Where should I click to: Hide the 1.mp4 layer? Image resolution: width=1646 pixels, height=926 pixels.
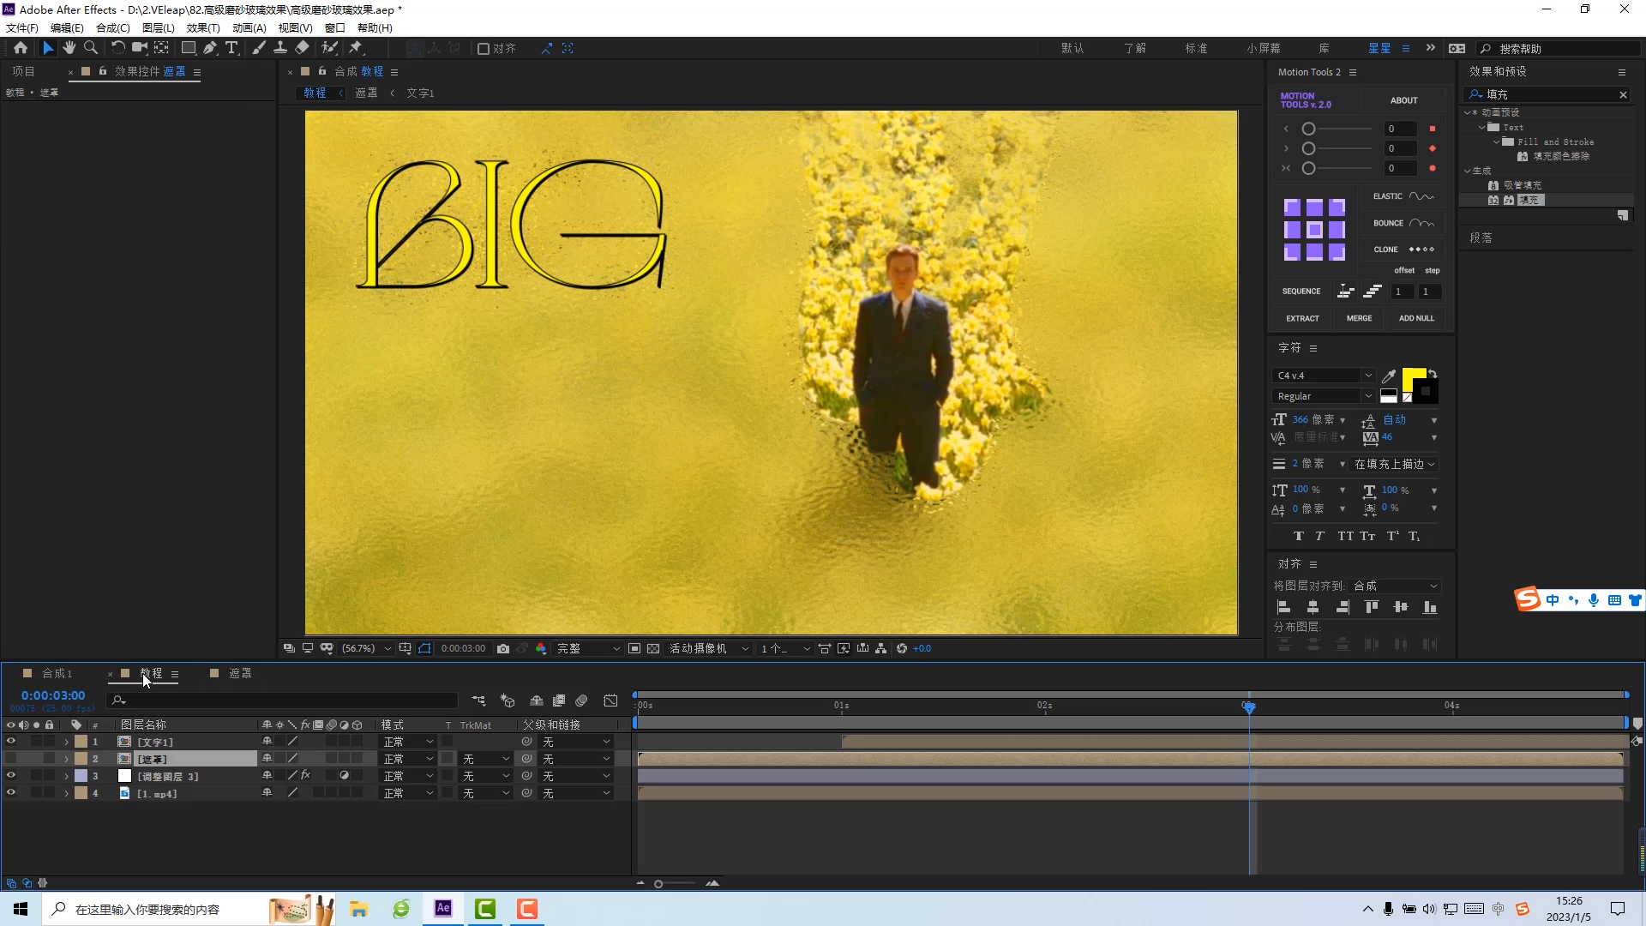pos(10,793)
